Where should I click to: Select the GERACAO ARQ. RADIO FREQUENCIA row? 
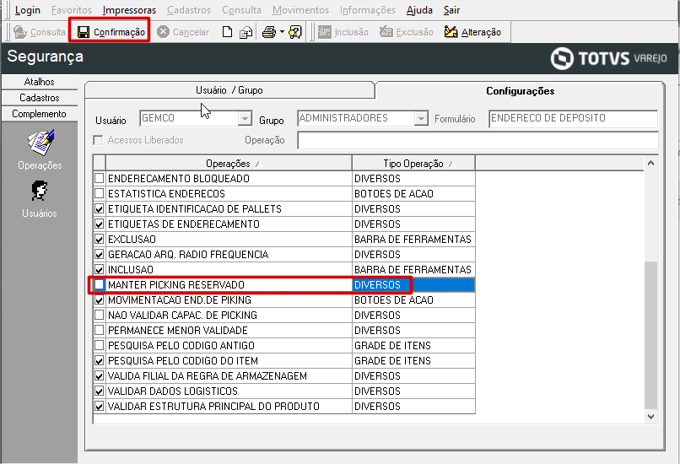[284, 254]
